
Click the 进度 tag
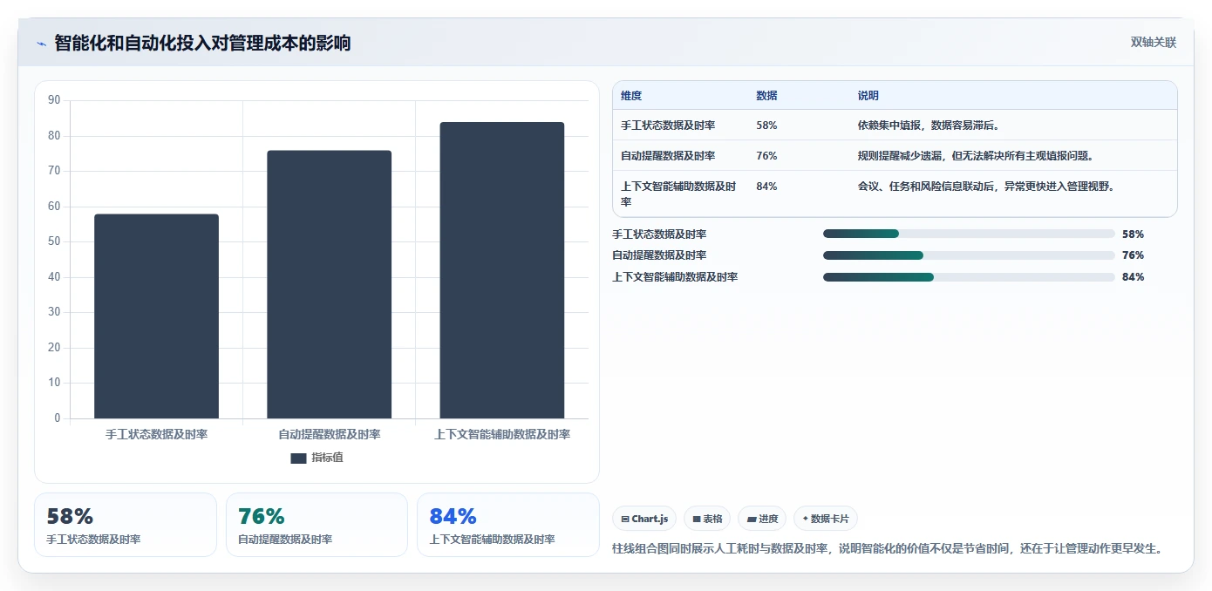point(762,519)
